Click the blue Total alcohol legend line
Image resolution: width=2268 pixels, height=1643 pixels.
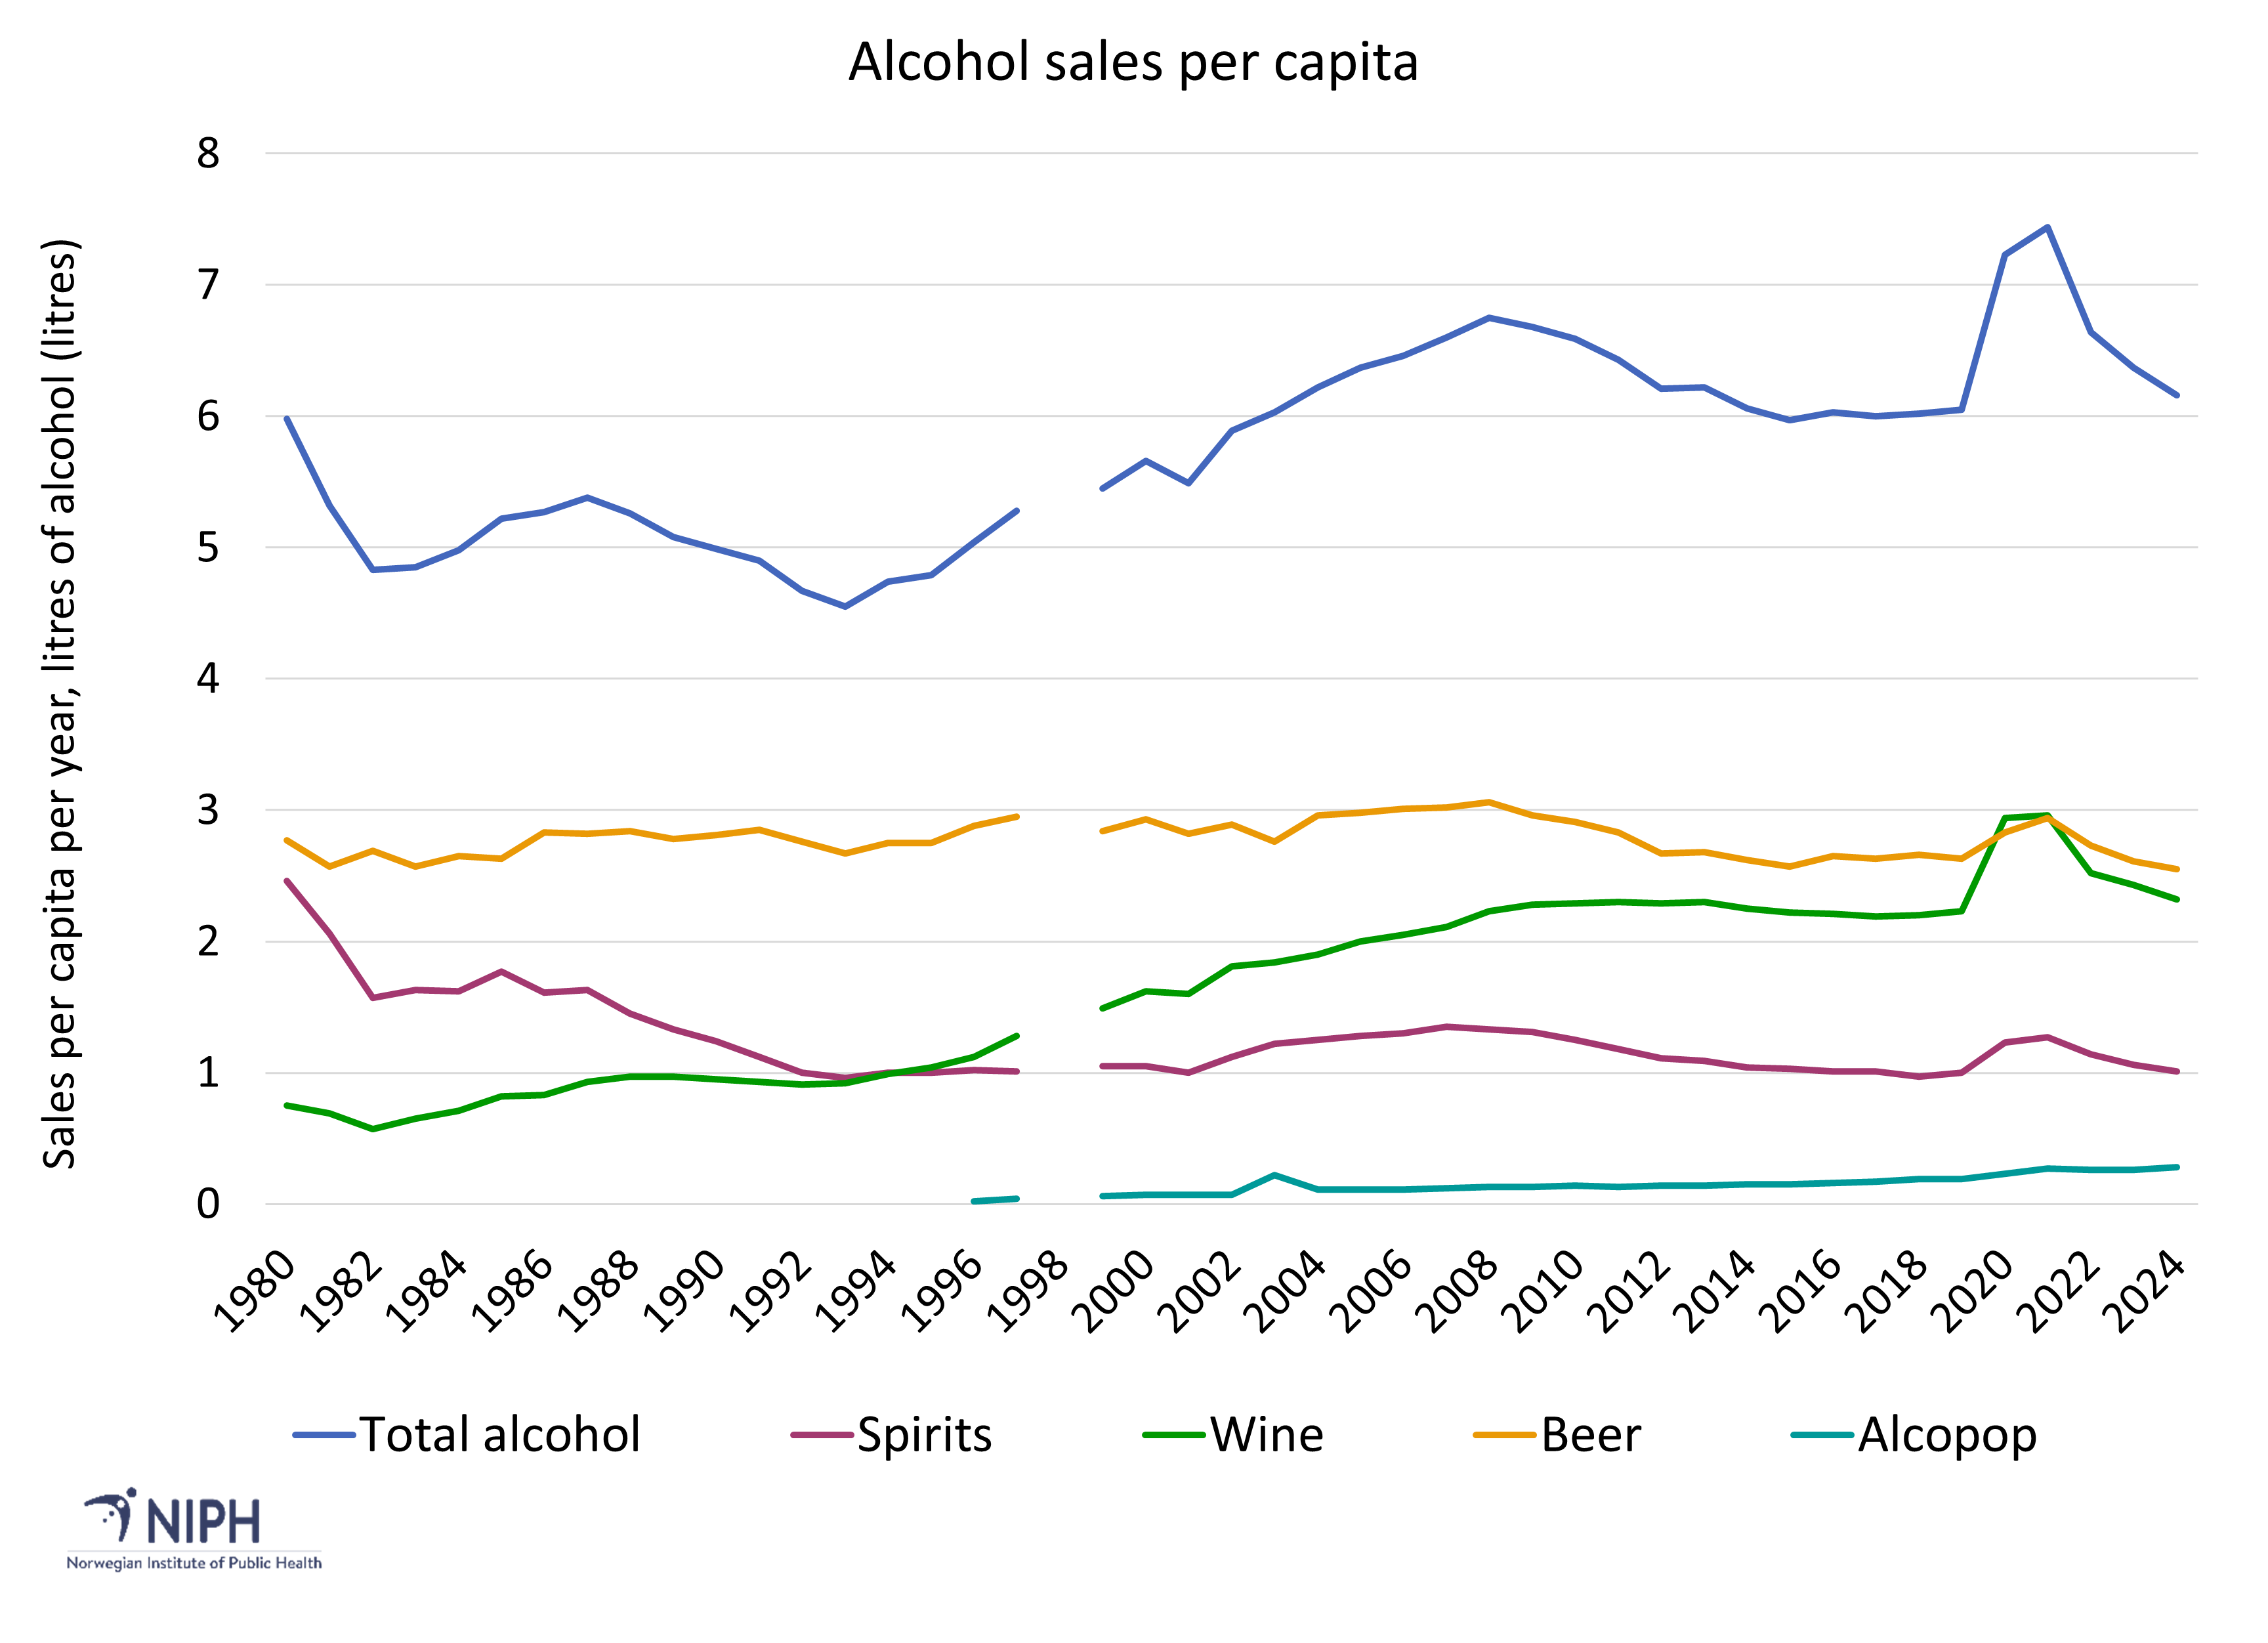[x=324, y=1435]
